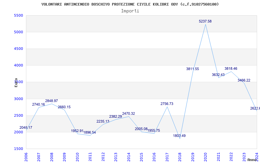Select the 2019 x-axis year label
Image resolution: width=260 pixels, height=163 pixels.
click(193, 157)
